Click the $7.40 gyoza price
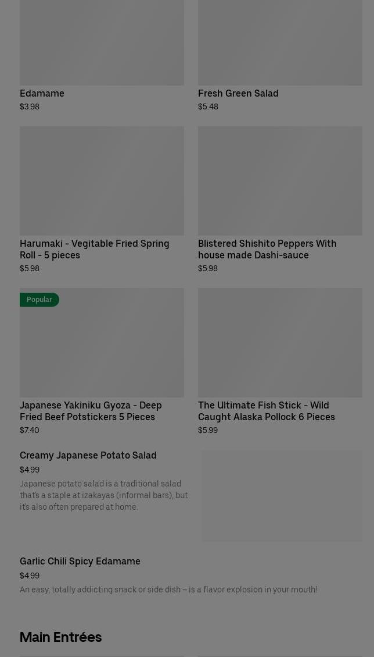374x657 pixels. coord(30,431)
